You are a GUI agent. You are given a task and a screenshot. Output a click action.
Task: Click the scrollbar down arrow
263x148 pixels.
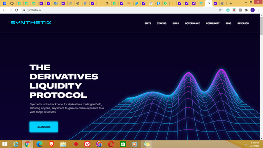pyautogui.click(x=261, y=139)
